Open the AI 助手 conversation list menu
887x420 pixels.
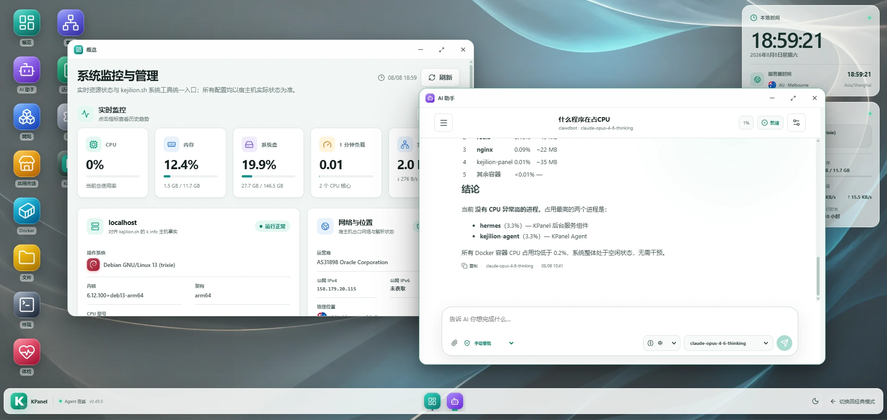point(443,123)
